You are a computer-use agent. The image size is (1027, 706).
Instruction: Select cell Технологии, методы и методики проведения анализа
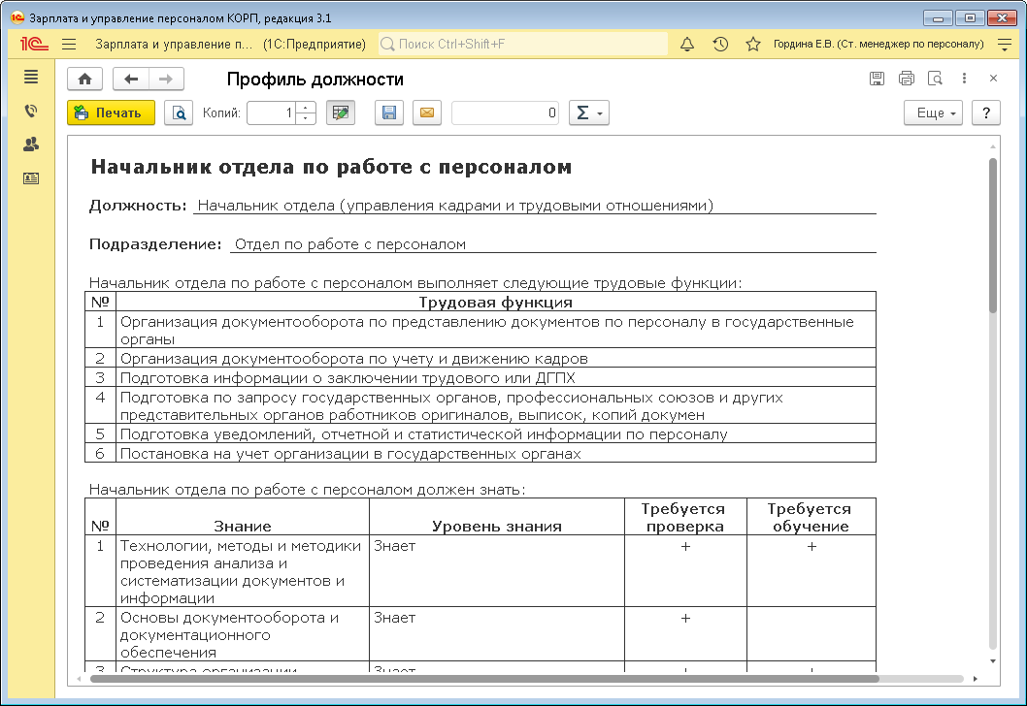[243, 571]
